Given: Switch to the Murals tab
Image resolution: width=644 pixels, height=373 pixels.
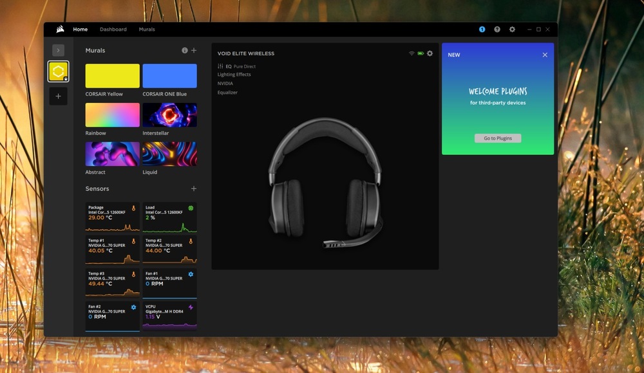Looking at the screenshot, I should point(147,29).
